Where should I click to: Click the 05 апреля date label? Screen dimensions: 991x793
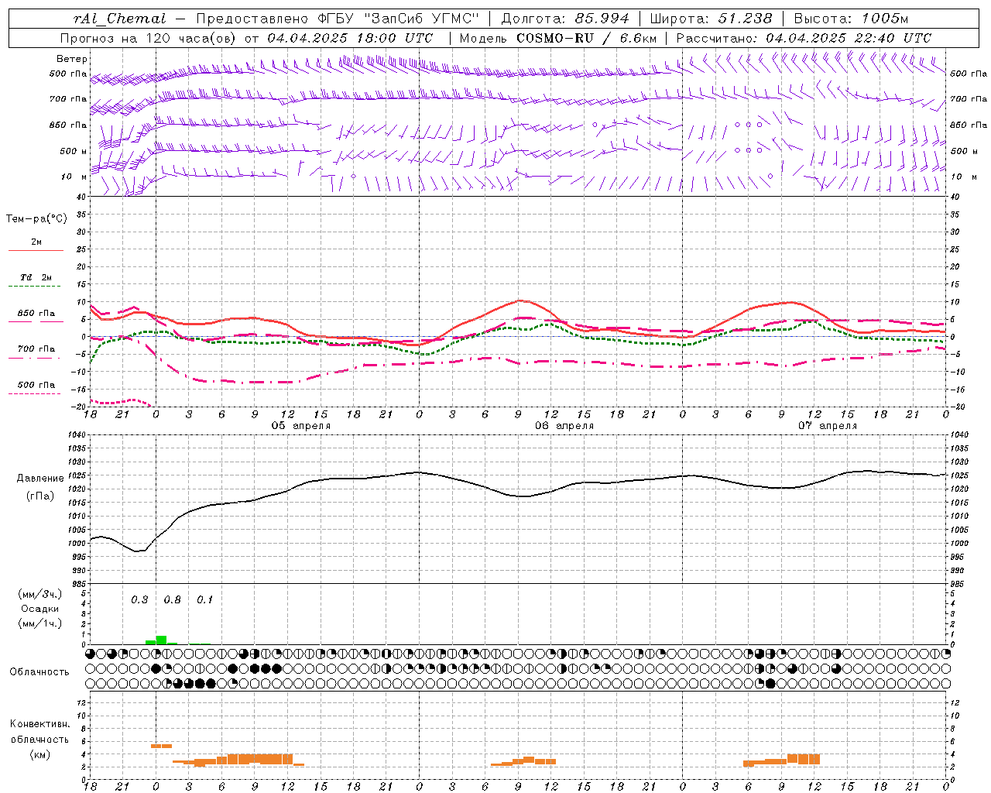coord(300,426)
